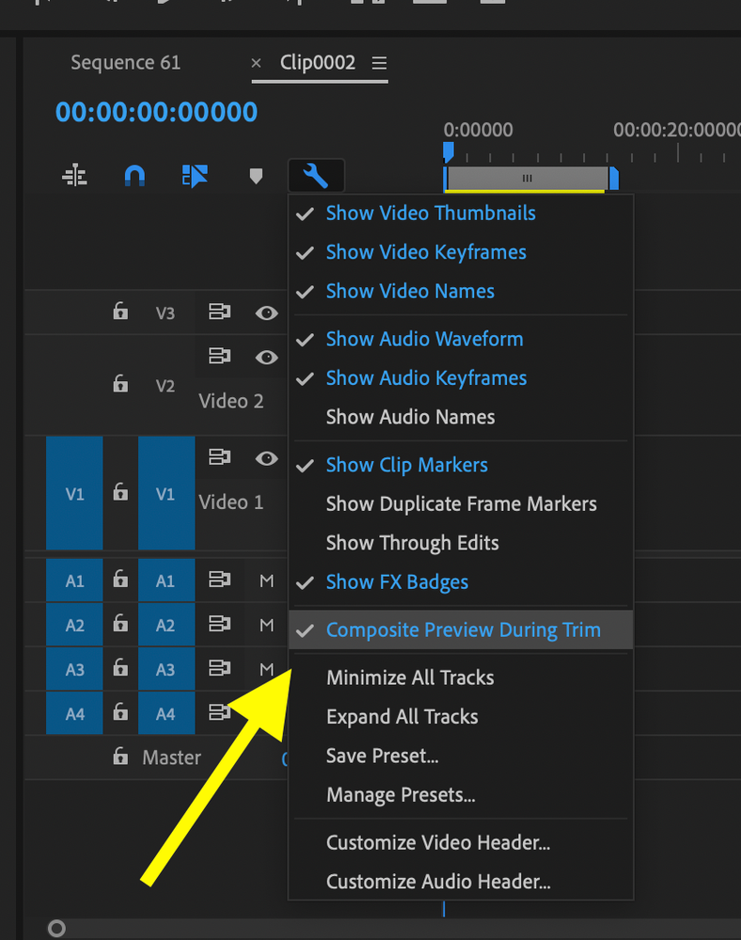Click Minimize All Tracks
This screenshot has height=940, width=741.
pos(409,677)
